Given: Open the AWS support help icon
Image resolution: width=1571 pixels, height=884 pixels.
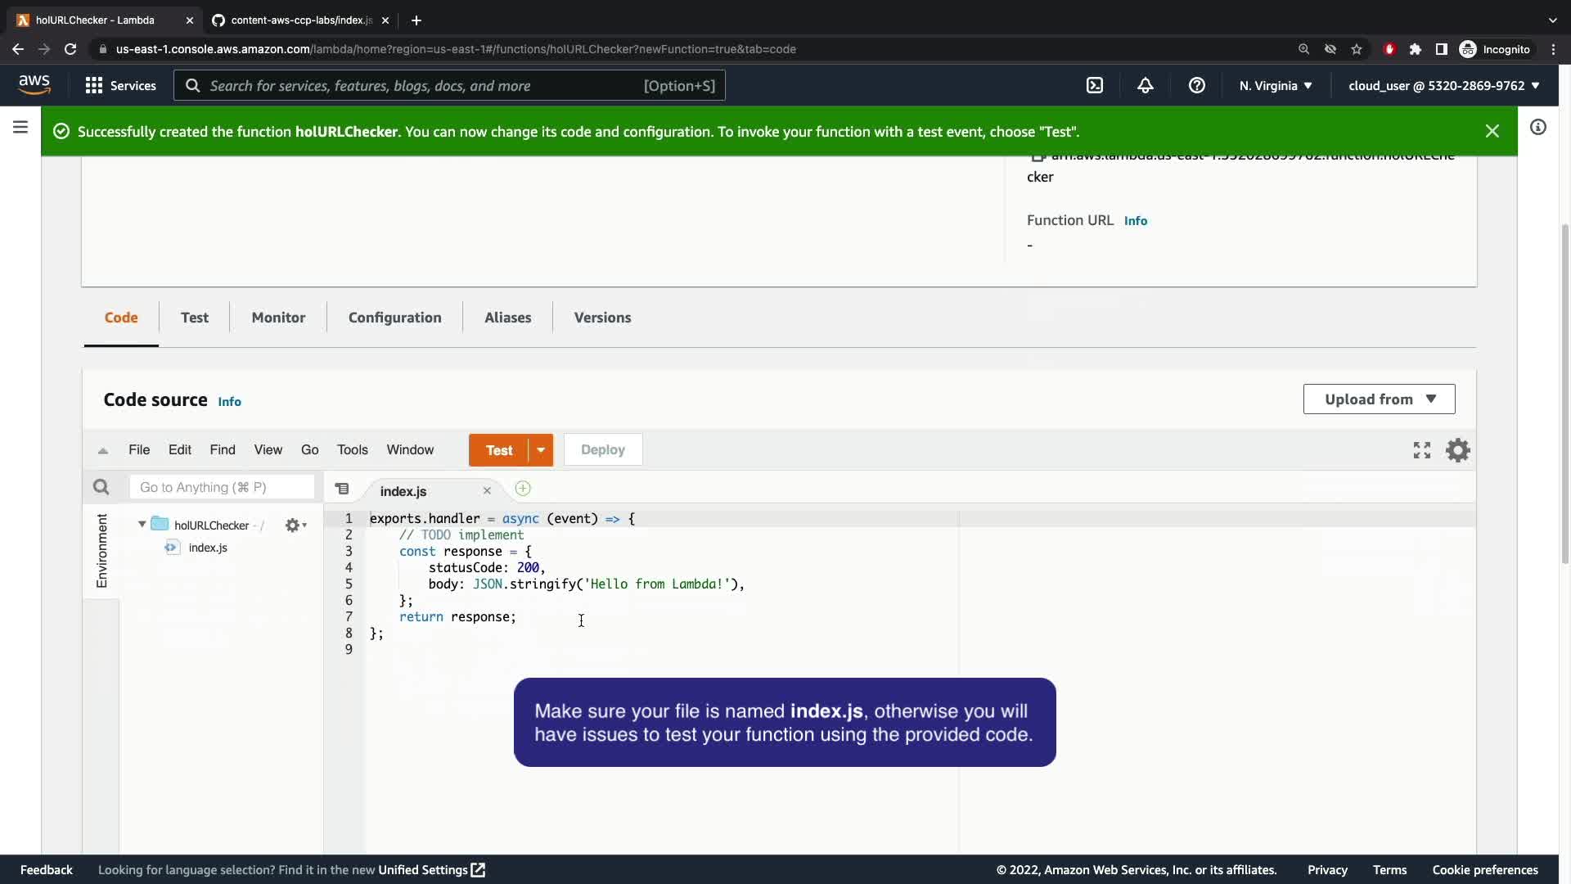Looking at the screenshot, I should point(1196,86).
